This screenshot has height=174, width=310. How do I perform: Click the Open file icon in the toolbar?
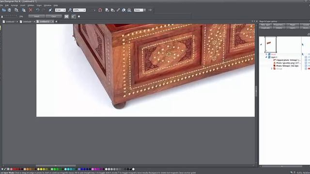pyautogui.click(x=4, y=10)
